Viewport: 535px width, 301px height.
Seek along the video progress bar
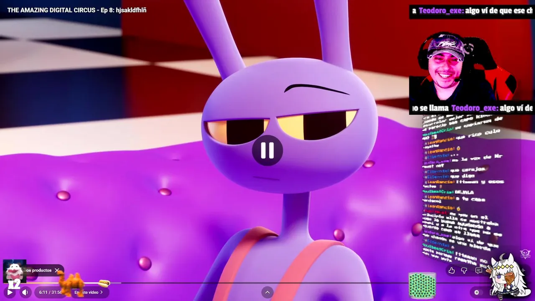click(x=267, y=283)
